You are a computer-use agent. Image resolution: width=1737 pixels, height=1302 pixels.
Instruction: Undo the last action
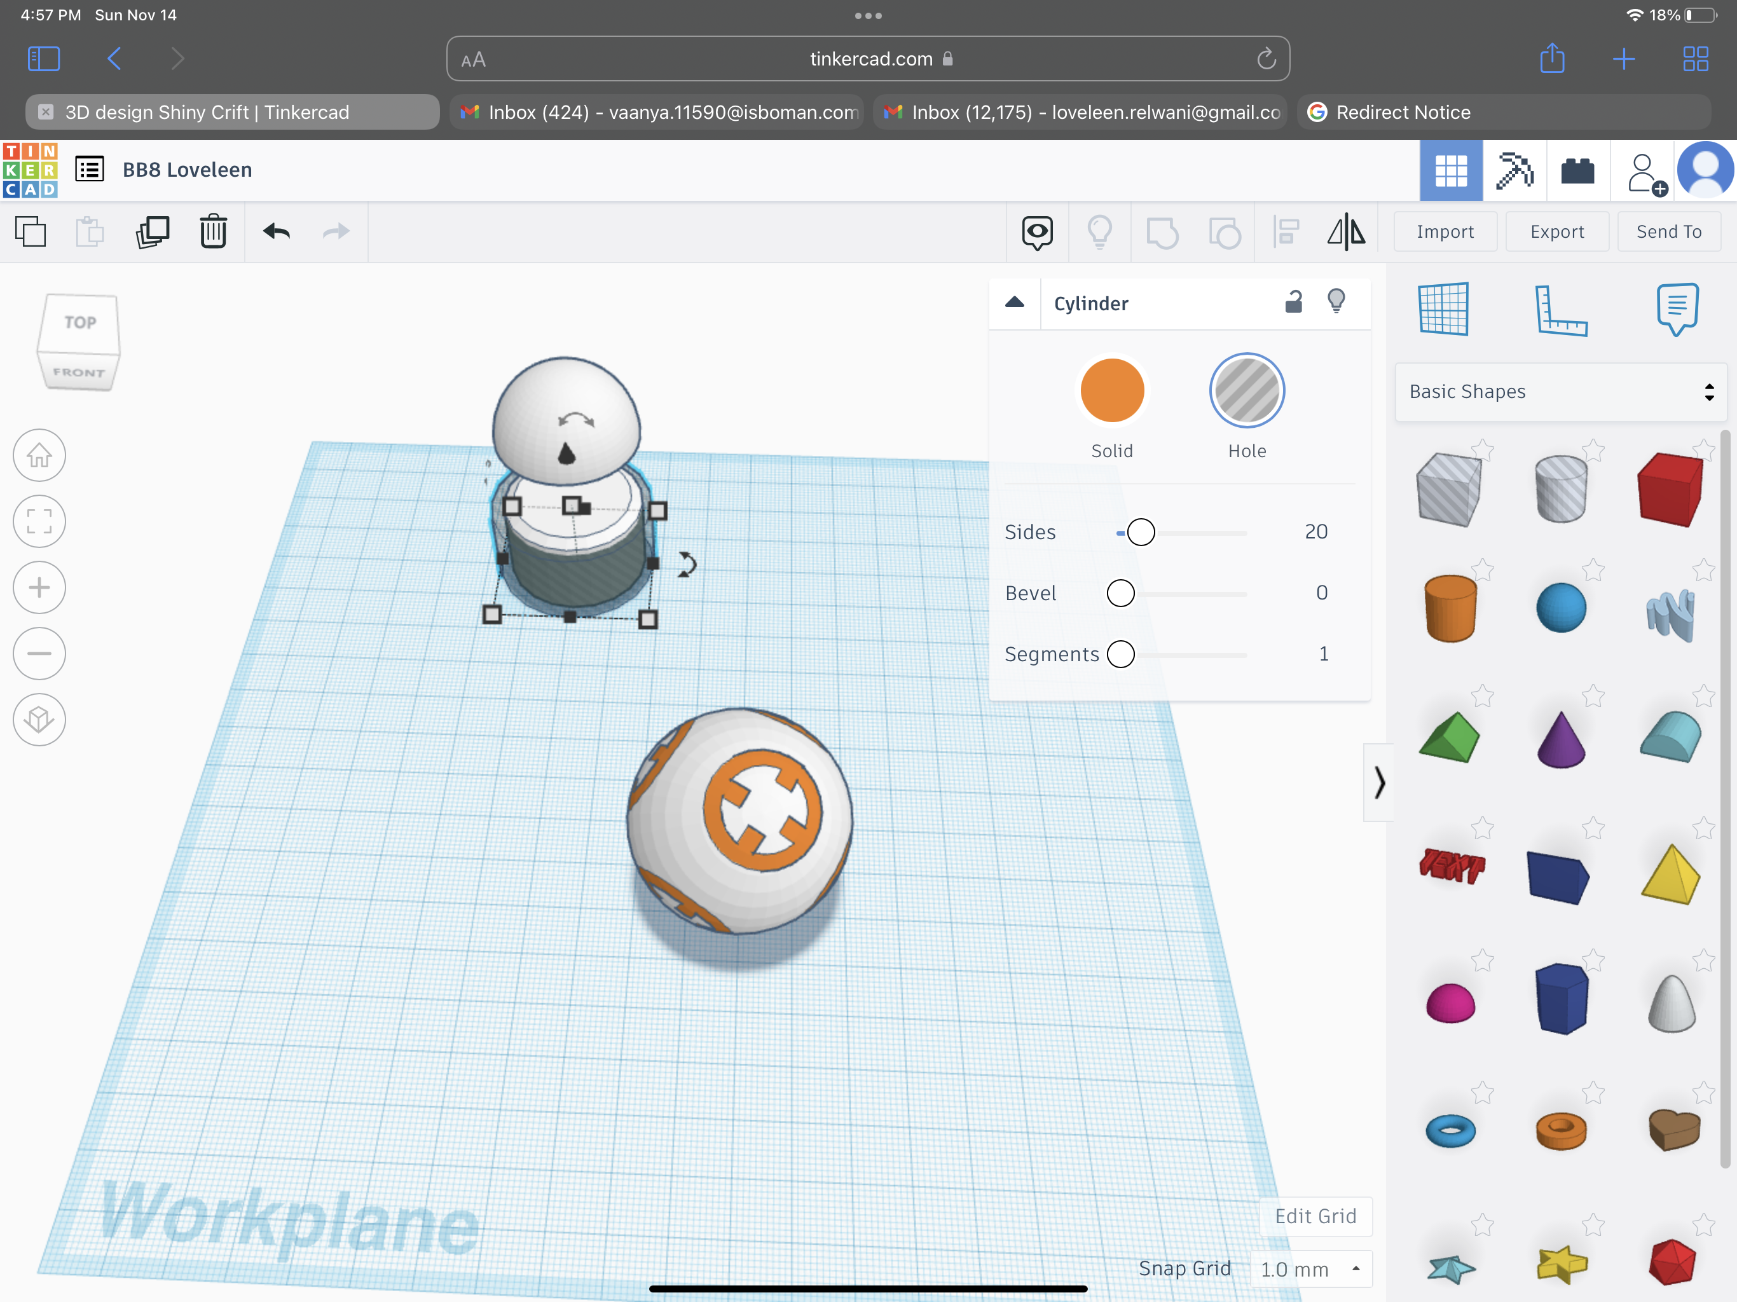(277, 231)
